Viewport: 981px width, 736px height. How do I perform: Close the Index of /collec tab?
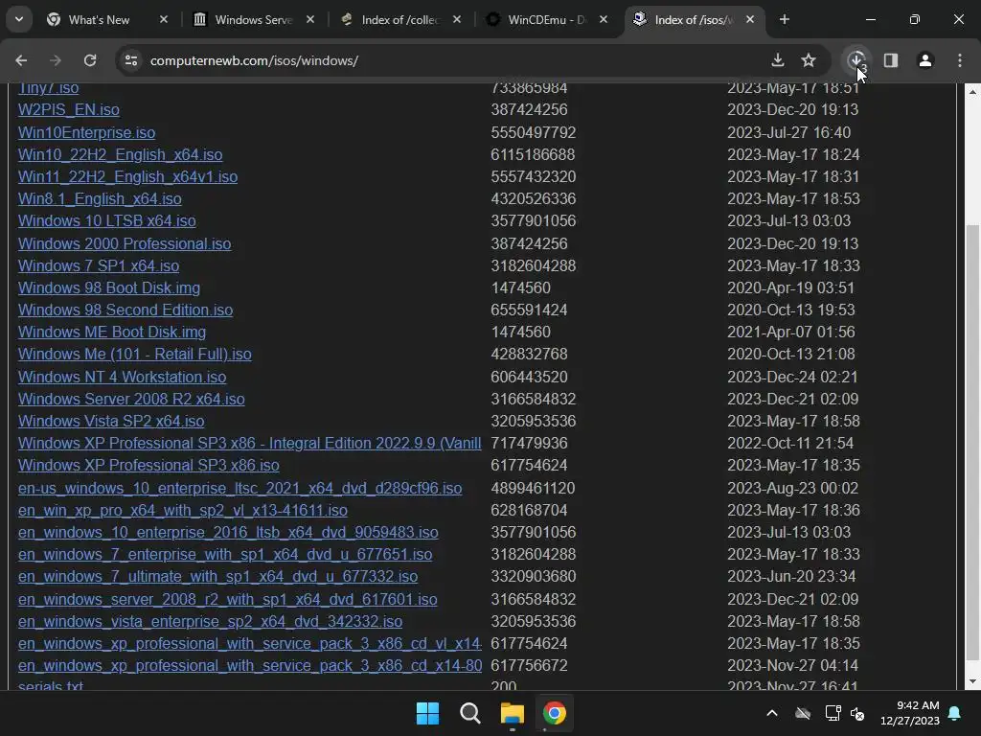click(457, 19)
